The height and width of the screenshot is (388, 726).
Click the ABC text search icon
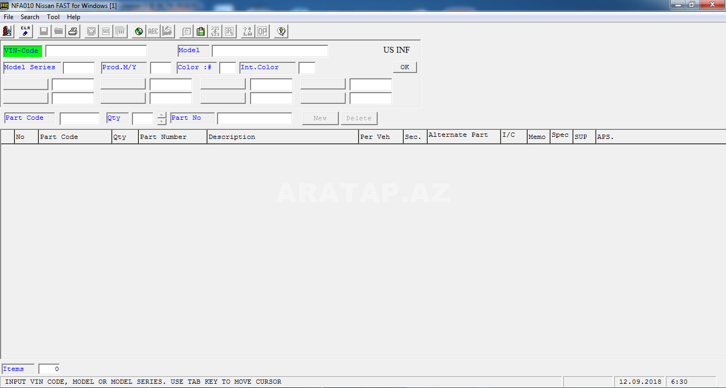153,31
